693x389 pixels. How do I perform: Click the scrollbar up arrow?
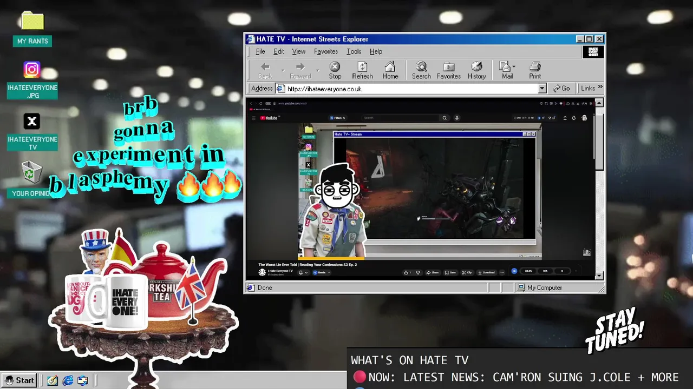599,103
